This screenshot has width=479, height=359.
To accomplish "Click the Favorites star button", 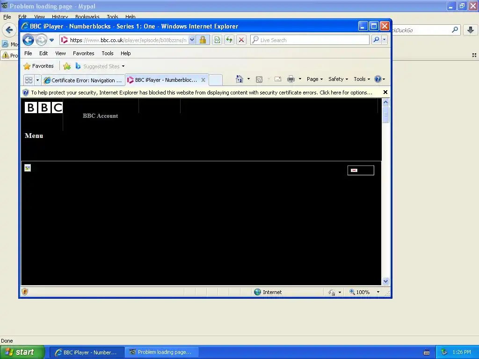I will [x=38, y=66].
